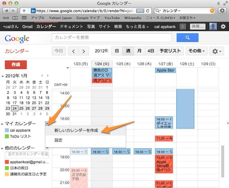Image resolution: width=229 pixels, height=188 pixels.
Task: Go to next week with right chevron
Action: (84, 51)
